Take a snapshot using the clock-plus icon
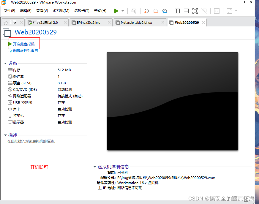Screen dimensions: 259x204 click(146, 11)
